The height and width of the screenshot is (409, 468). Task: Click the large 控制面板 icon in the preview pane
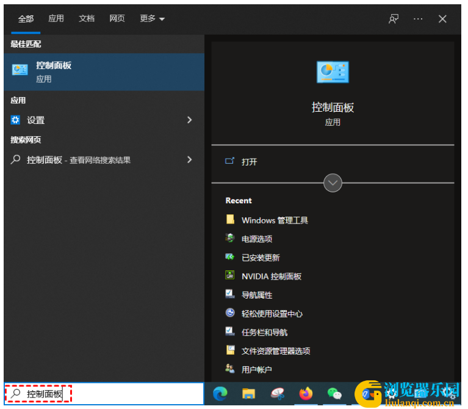333,72
